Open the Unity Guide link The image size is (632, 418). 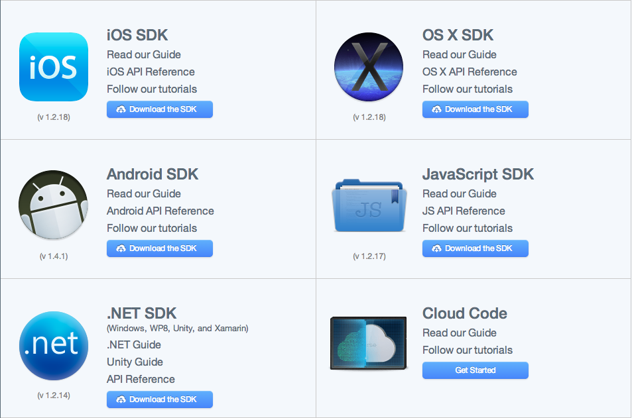[x=135, y=362]
